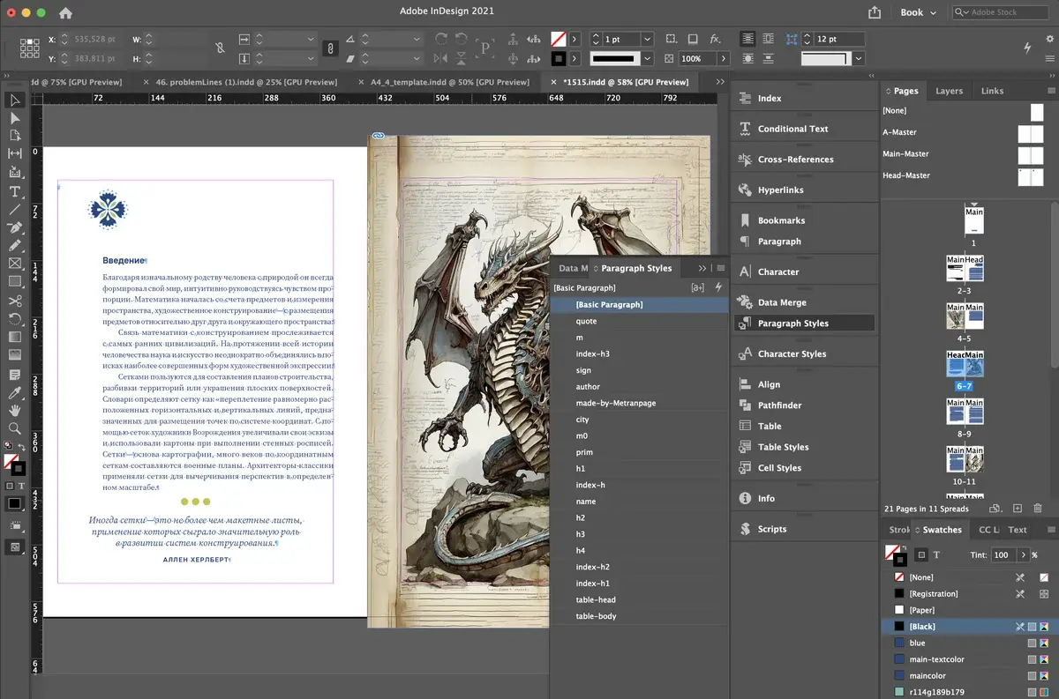Toggle the constrain width and height link

point(219,48)
